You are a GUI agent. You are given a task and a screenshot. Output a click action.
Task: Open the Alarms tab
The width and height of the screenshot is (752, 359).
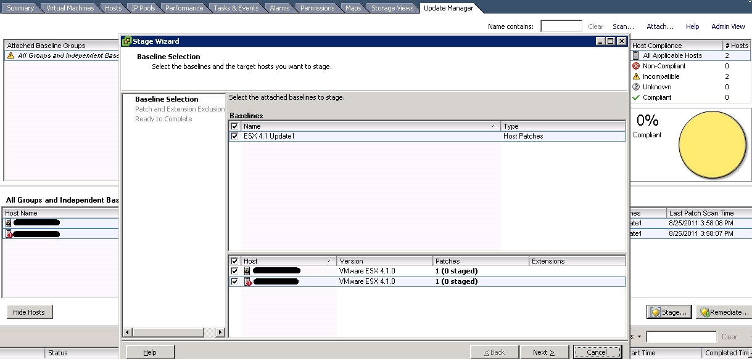coord(279,8)
